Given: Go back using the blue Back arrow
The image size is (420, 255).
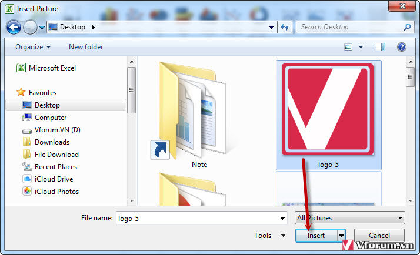Looking at the screenshot, I should (14, 27).
